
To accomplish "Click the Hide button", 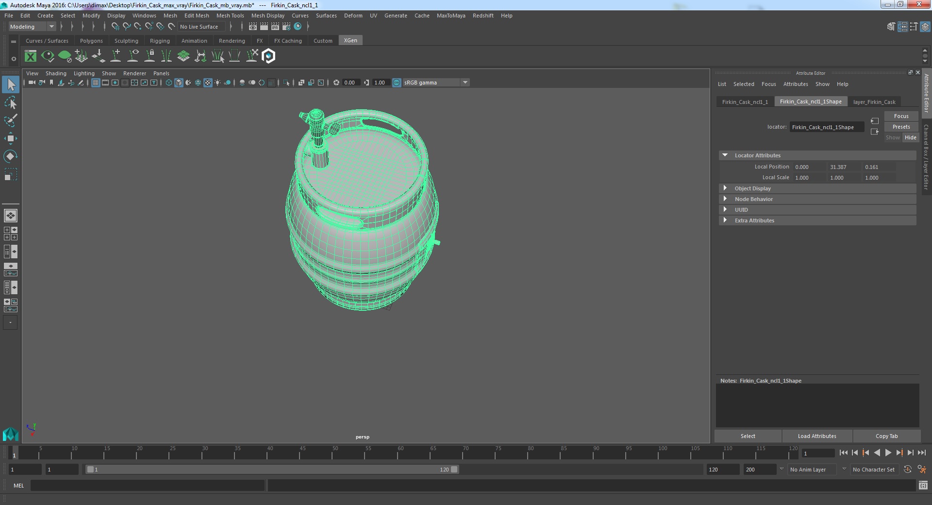I will (x=910, y=137).
